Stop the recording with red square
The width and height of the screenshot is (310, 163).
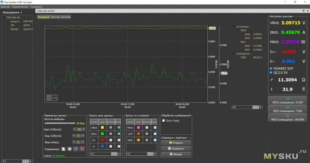tap(82, 149)
